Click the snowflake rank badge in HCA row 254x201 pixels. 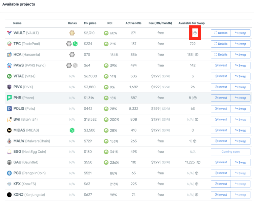pos(72,55)
